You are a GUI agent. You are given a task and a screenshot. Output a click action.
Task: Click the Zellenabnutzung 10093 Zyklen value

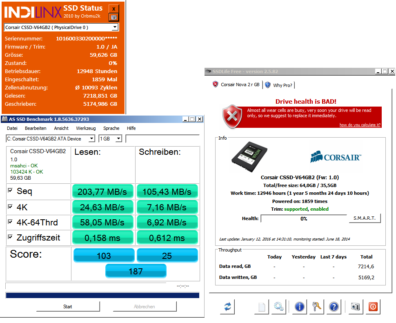(96, 88)
